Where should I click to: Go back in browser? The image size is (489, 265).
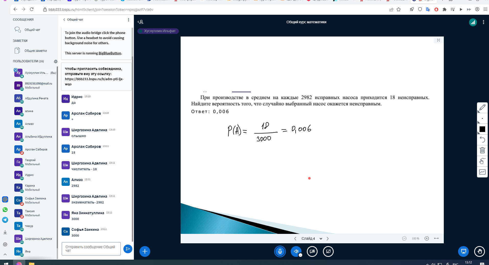pyautogui.click(x=15, y=9)
